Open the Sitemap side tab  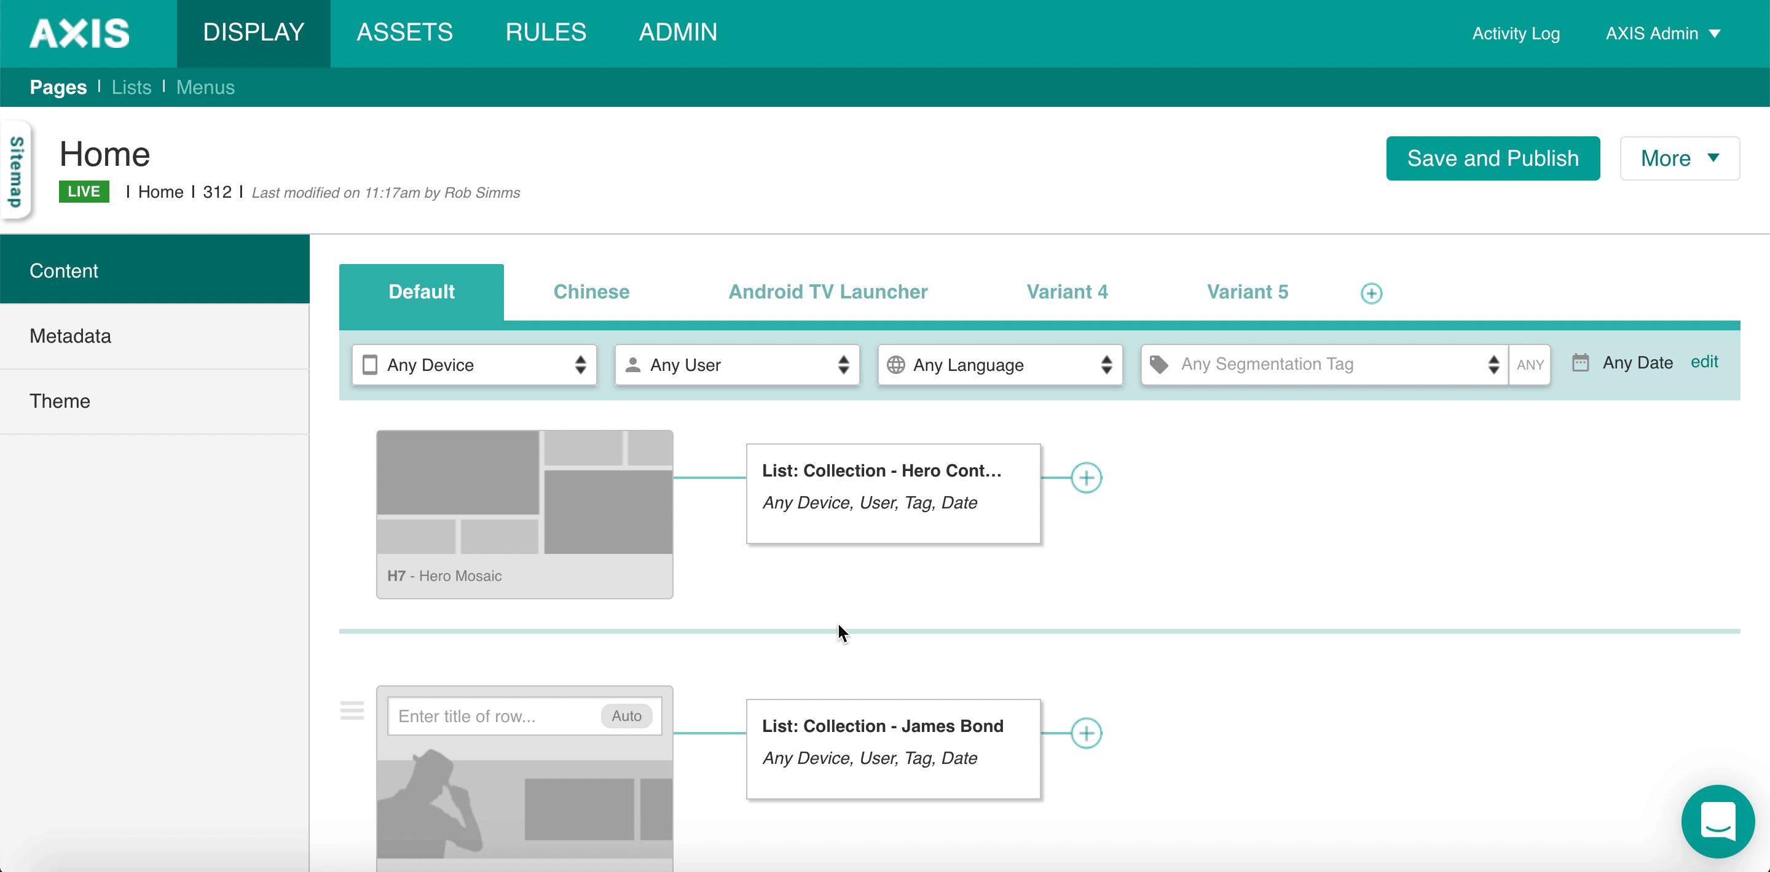(x=17, y=171)
